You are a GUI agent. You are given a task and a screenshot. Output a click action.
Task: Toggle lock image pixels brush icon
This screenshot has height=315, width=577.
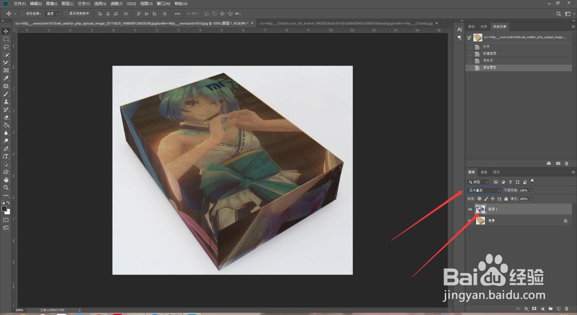(x=486, y=199)
